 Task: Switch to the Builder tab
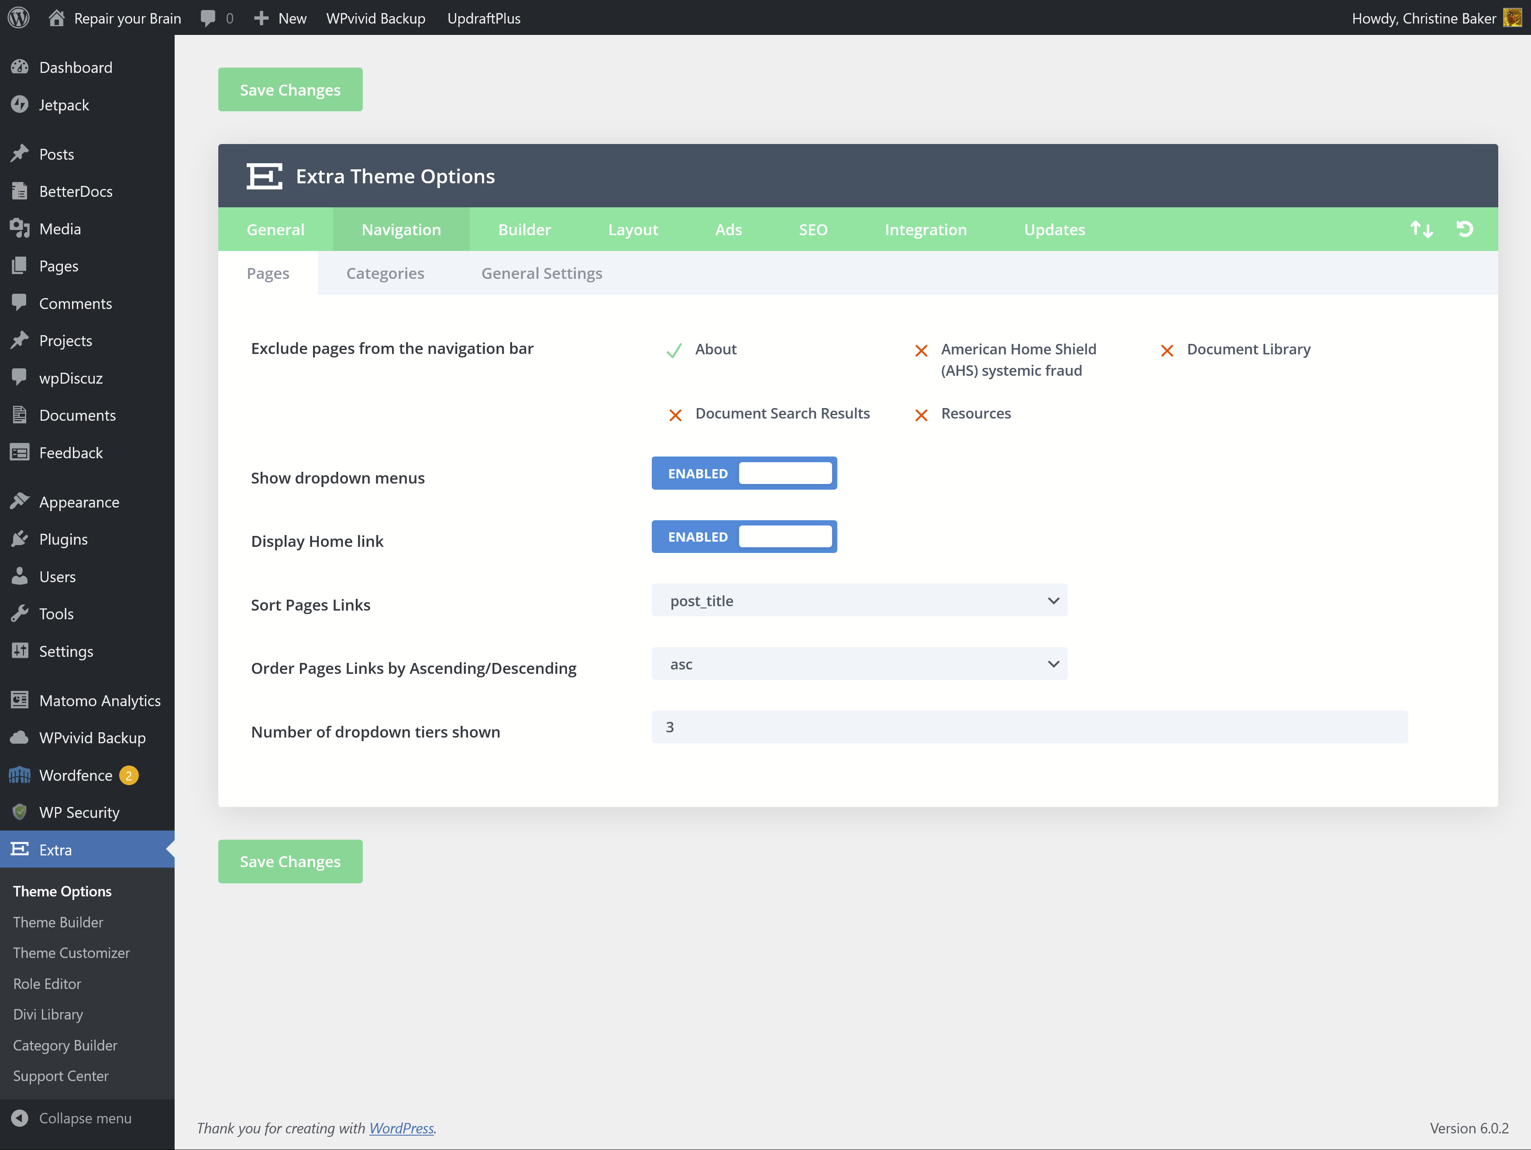coord(524,229)
